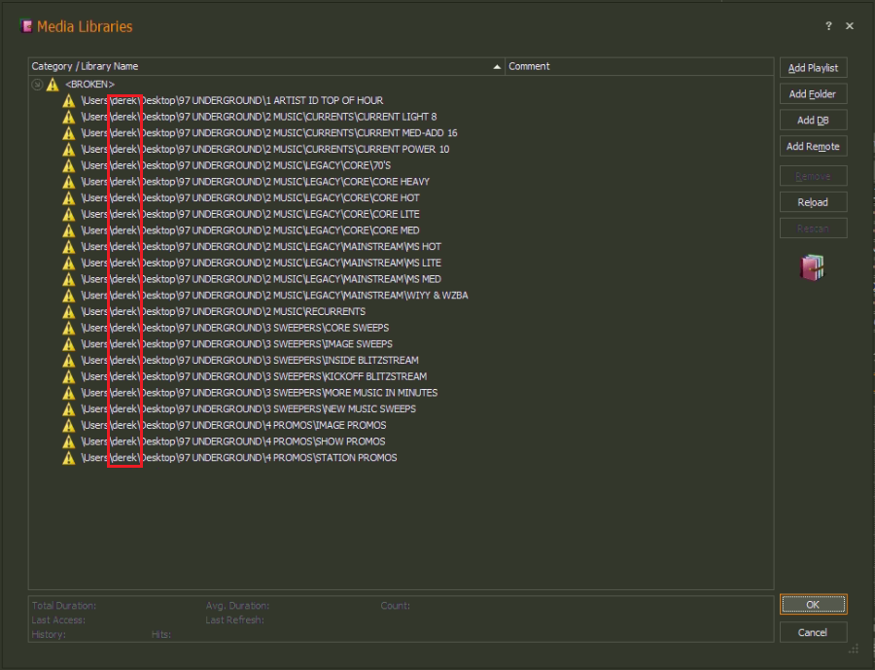Click warning icon for CORE HEAVY row

click(69, 182)
